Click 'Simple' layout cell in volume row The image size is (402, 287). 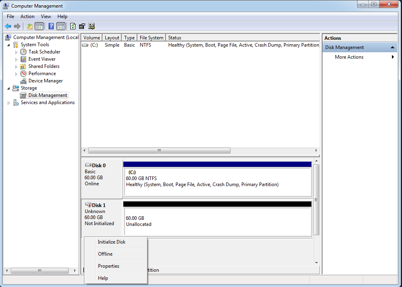pyautogui.click(x=112, y=45)
